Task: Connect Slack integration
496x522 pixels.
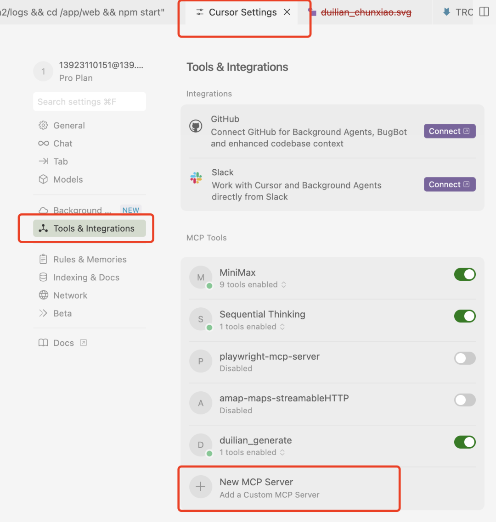Action: click(449, 184)
